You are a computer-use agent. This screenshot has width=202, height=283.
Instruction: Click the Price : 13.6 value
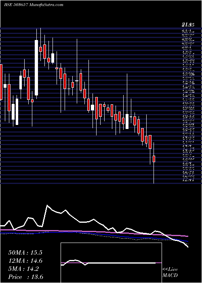[25, 277]
